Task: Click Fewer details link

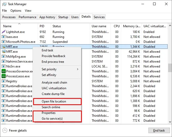Action: (18, 131)
